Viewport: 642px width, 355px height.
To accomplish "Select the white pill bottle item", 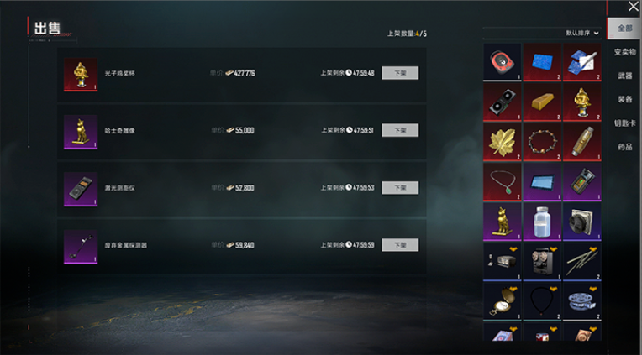I will pos(542,222).
